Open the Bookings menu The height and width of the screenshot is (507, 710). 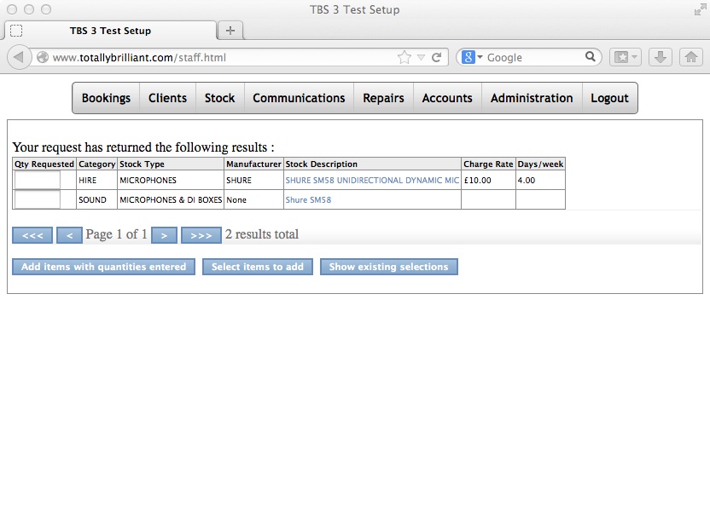pos(106,98)
